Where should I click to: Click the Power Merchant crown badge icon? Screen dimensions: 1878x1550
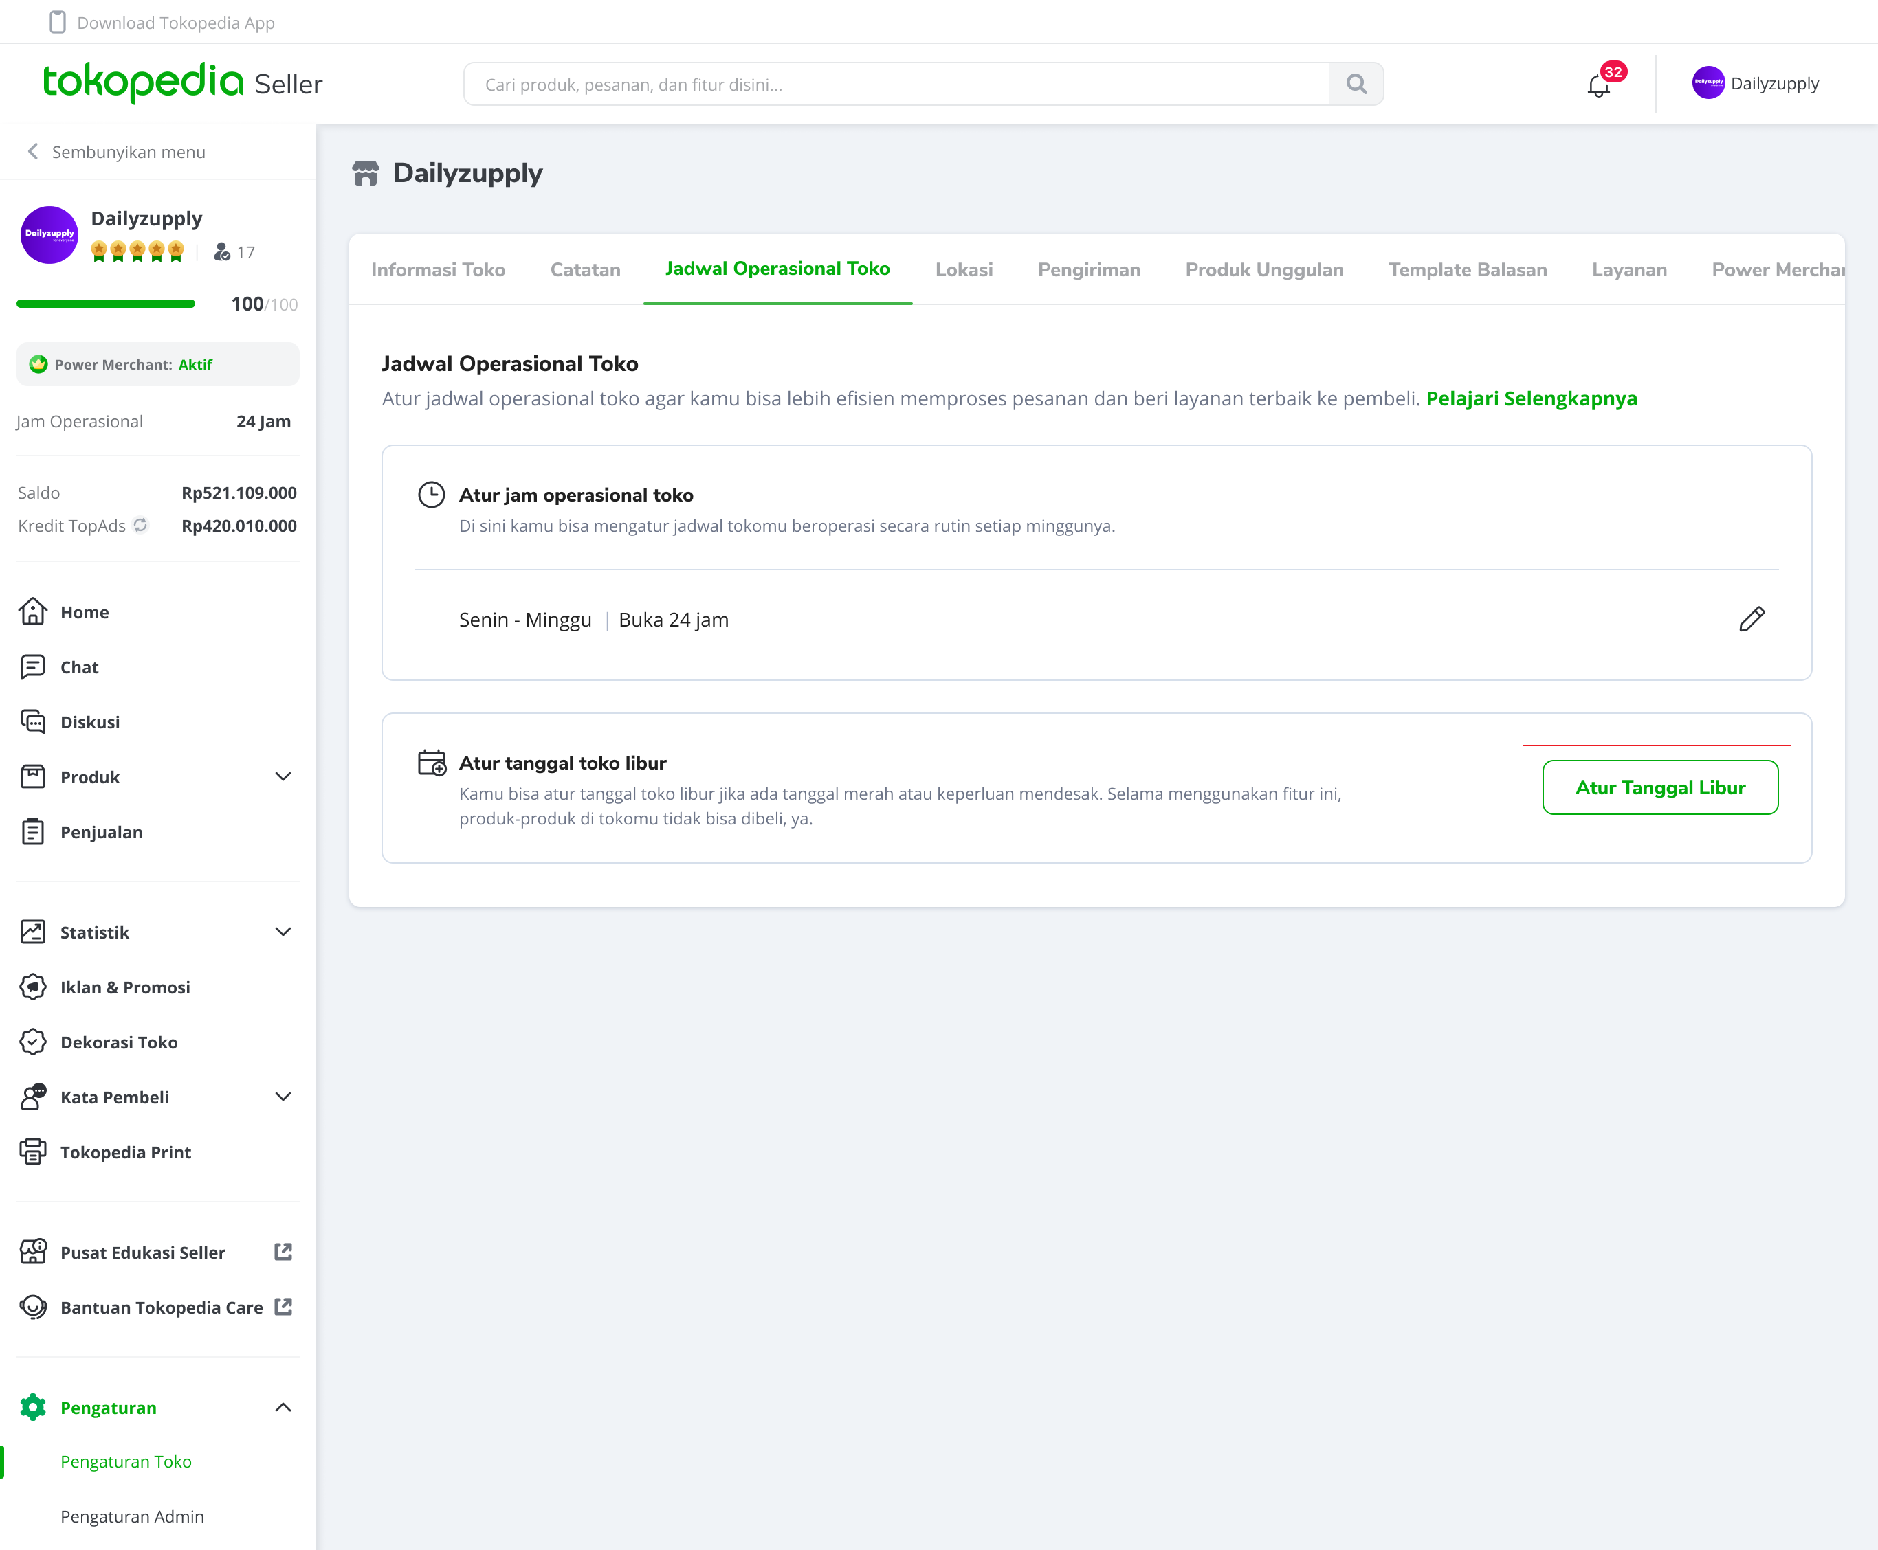[38, 364]
